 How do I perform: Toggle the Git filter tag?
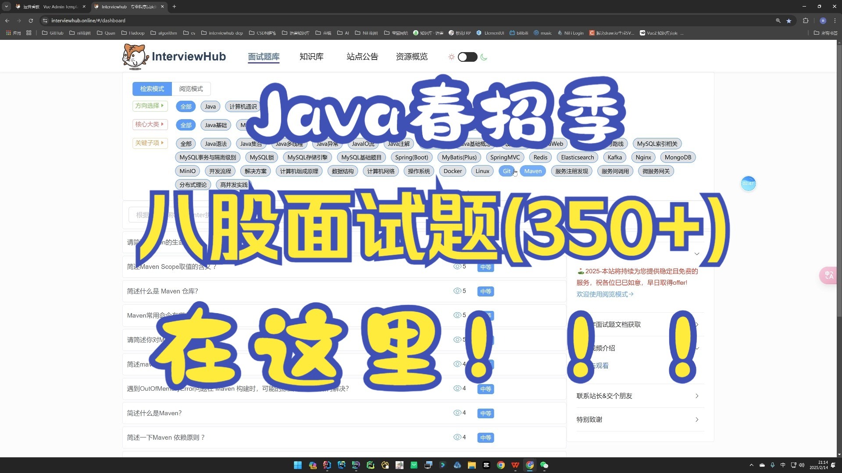click(507, 171)
